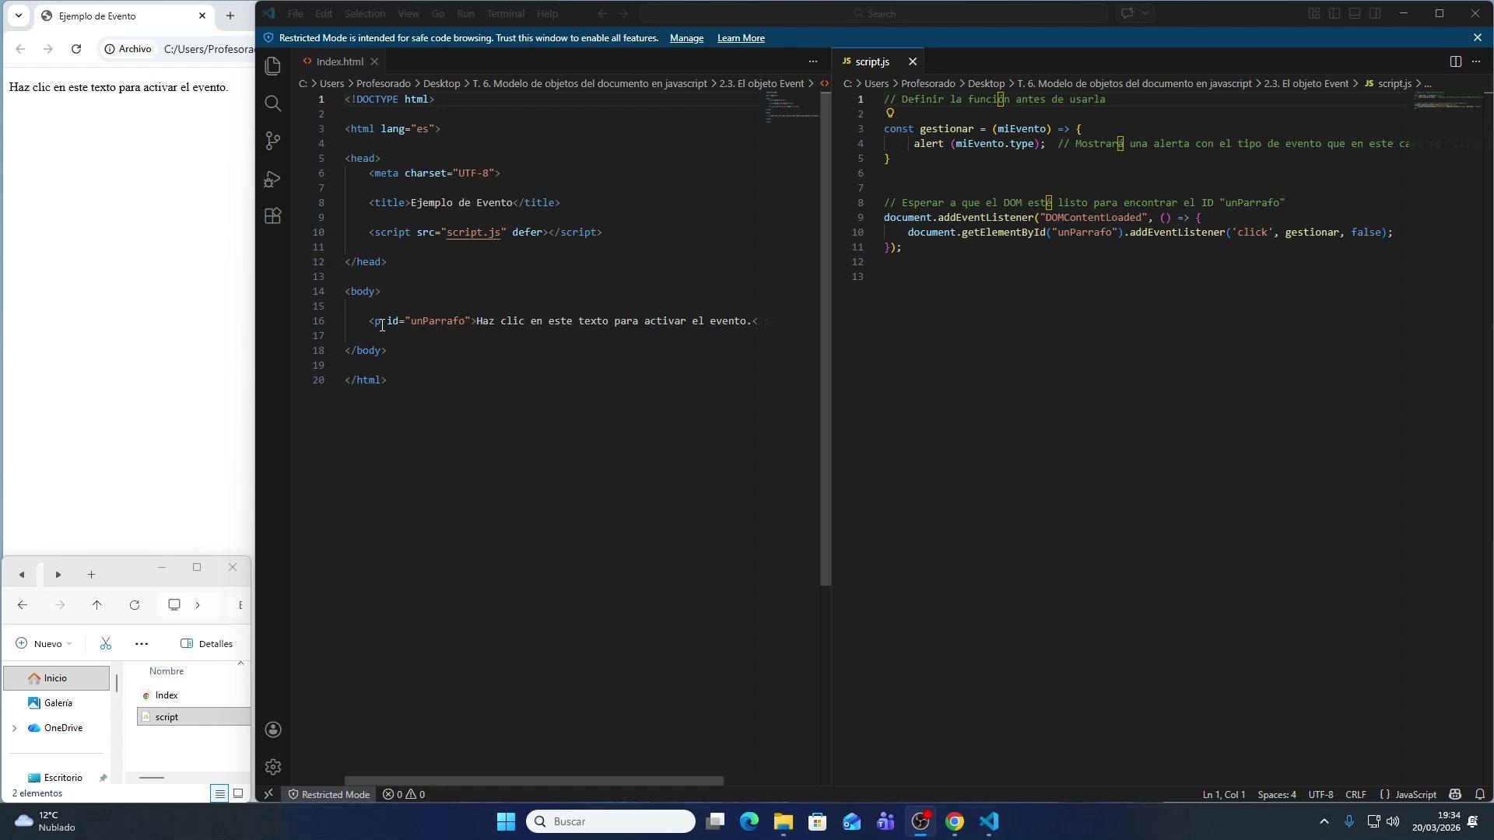The width and height of the screenshot is (1494, 840).
Task: Click the VS Code title bar search box
Action: coord(873,13)
